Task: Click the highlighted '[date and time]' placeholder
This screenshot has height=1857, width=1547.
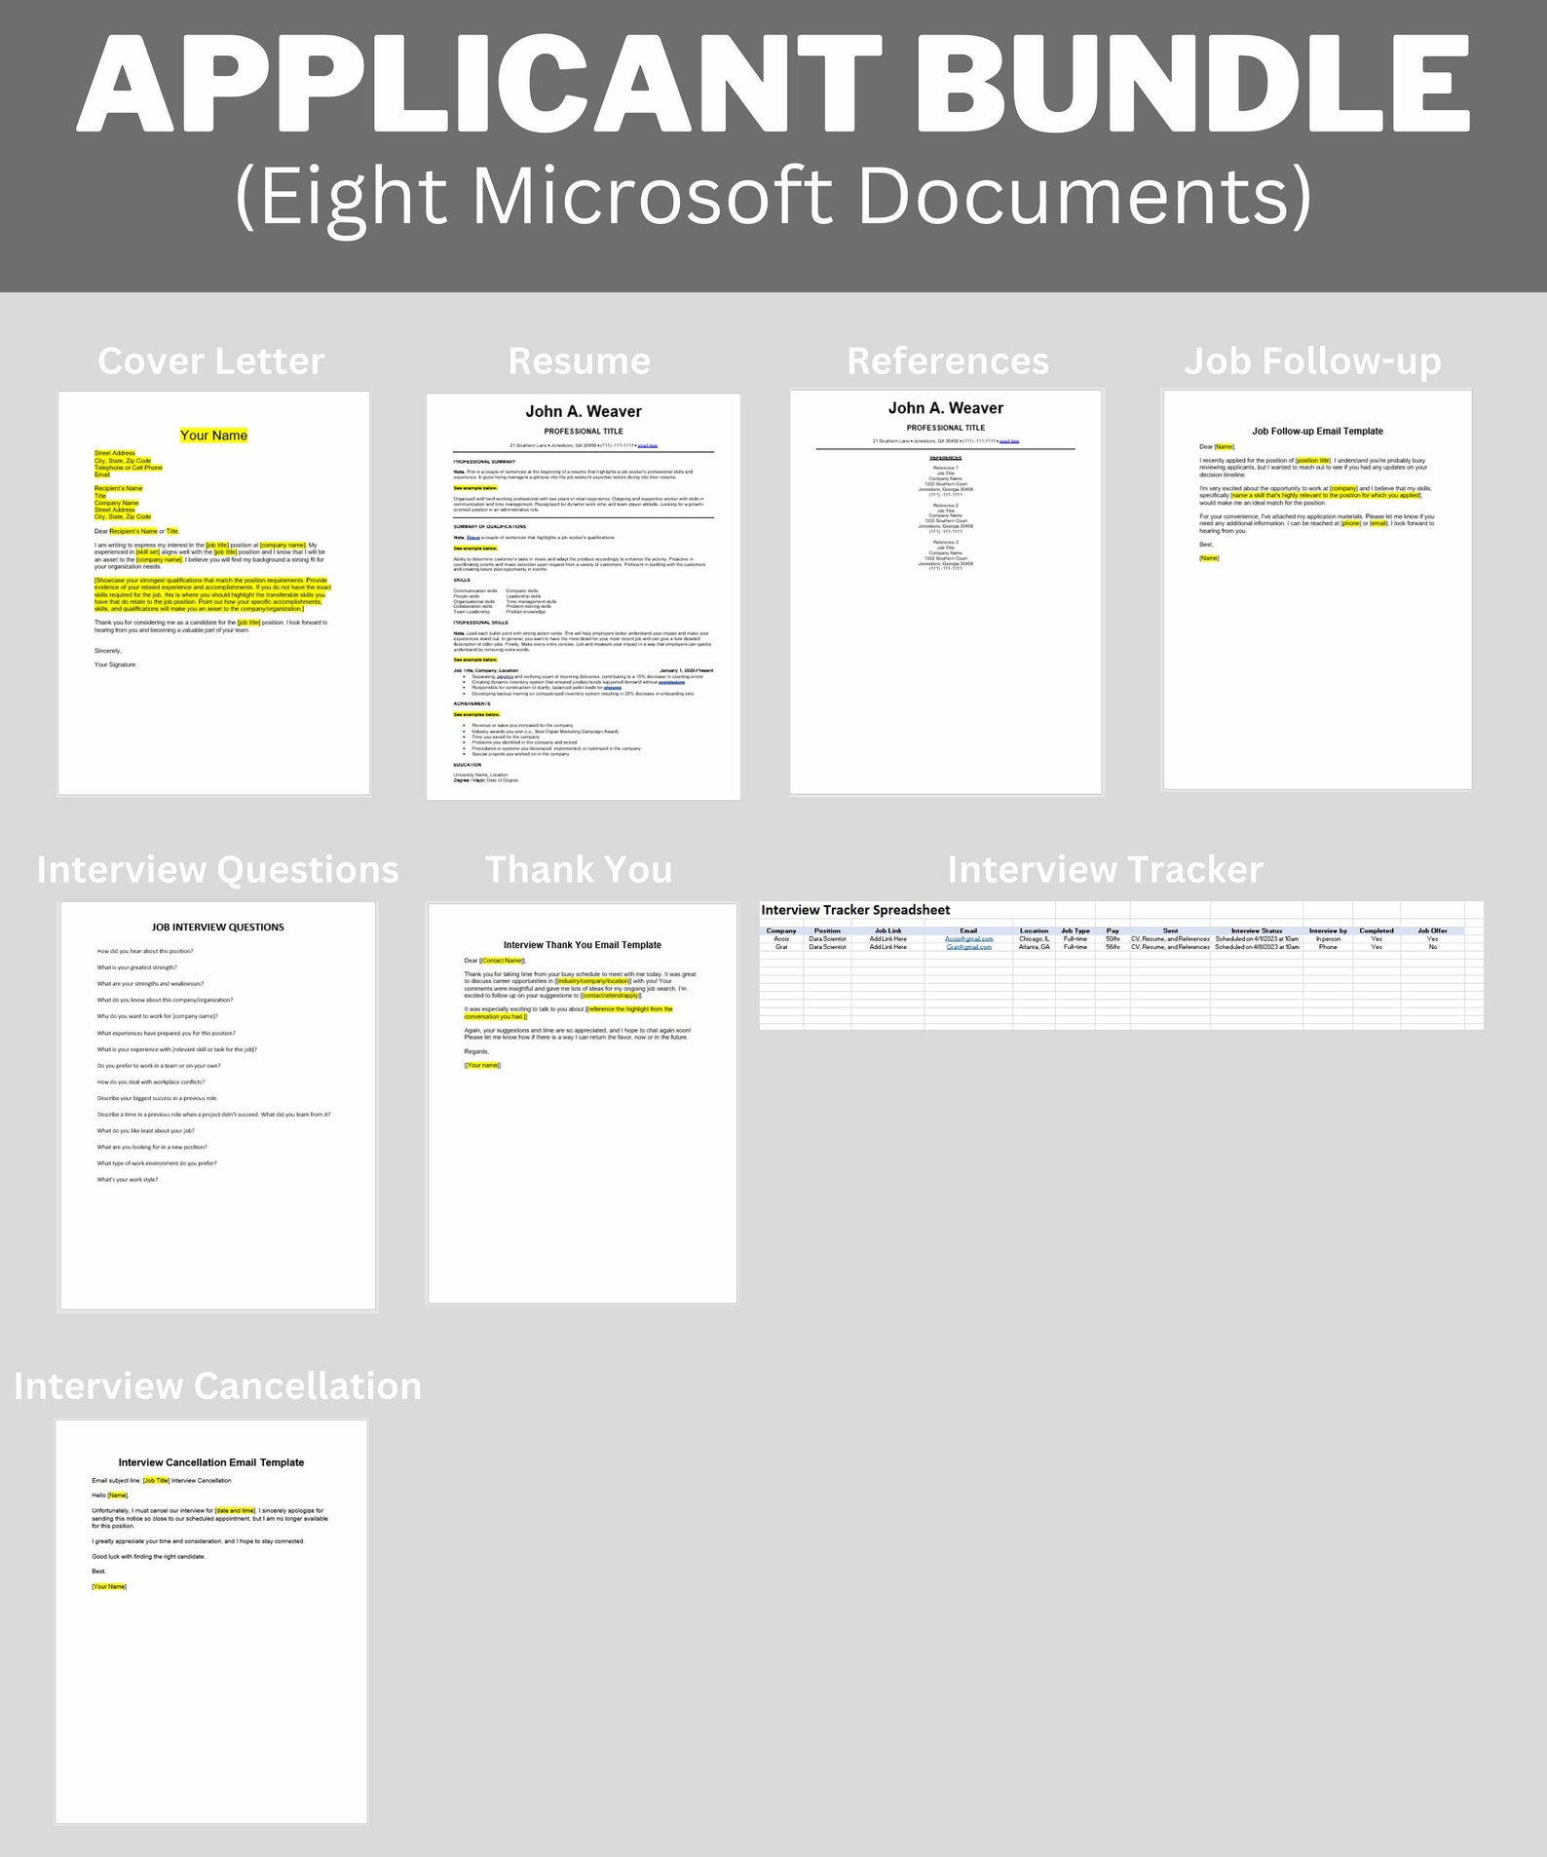Action: [235, 1511]
